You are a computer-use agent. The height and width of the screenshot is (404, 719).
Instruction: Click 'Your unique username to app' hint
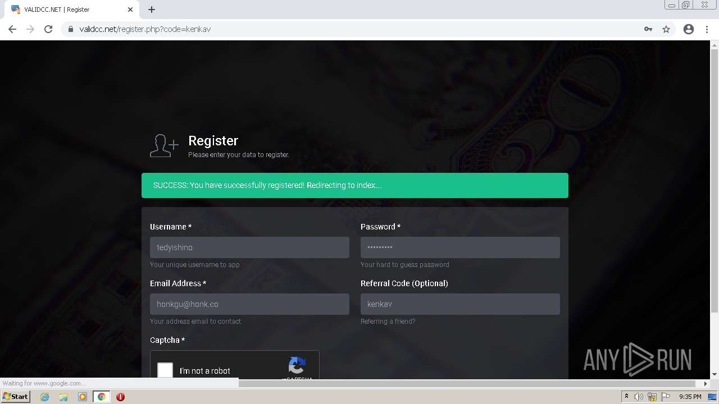pos(195,265)
